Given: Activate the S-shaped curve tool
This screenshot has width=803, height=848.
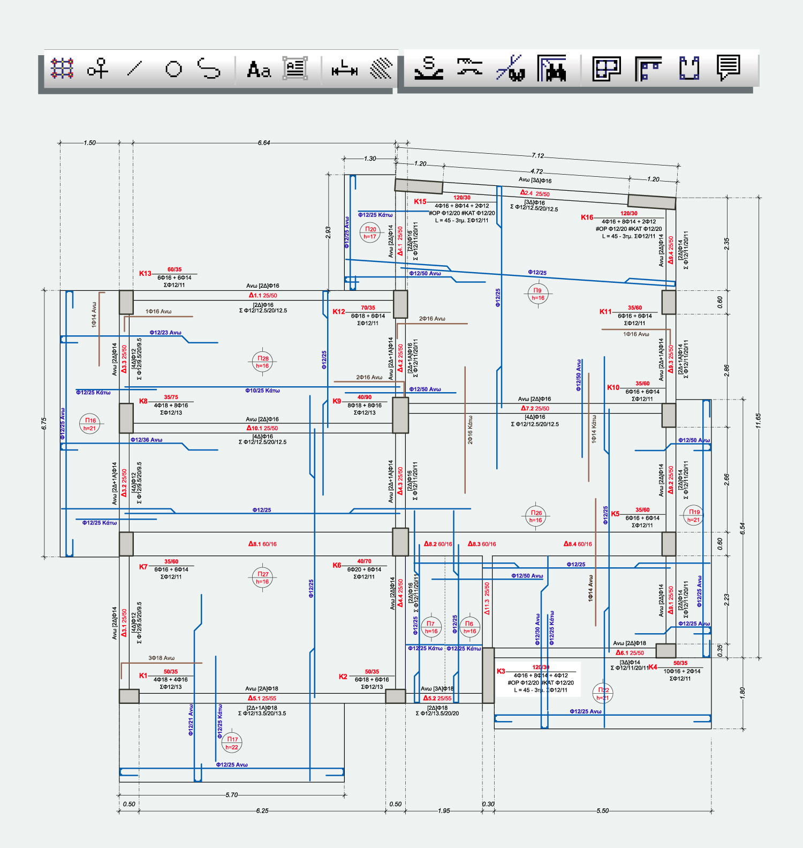Looking at the screenshot, I should tap(209, 69).
